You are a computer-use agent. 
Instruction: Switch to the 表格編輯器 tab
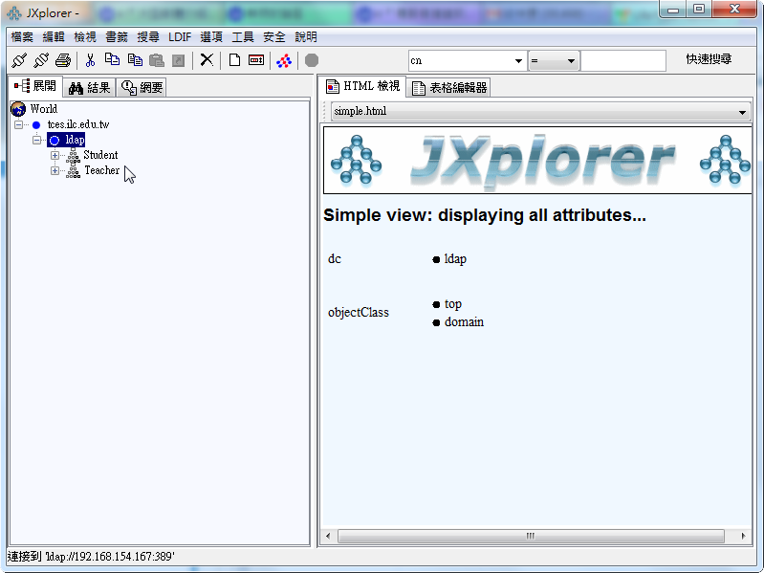pyautogui.click(x=448, y=88)
